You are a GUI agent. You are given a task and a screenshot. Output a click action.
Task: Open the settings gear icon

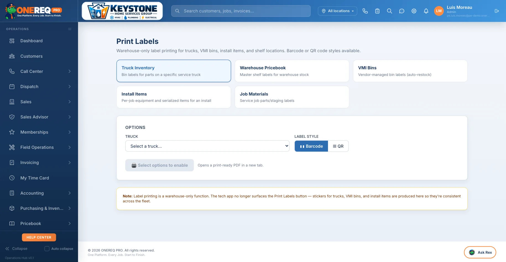pyautogui.click(x=414, y=11)
